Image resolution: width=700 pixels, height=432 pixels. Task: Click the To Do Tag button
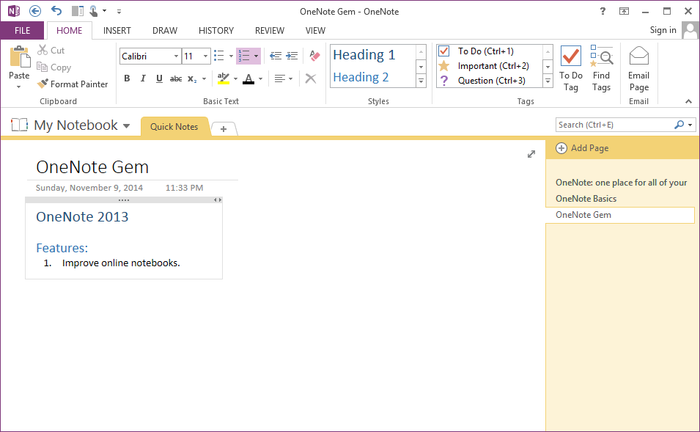pyautogui.click(x=570, y=69)
